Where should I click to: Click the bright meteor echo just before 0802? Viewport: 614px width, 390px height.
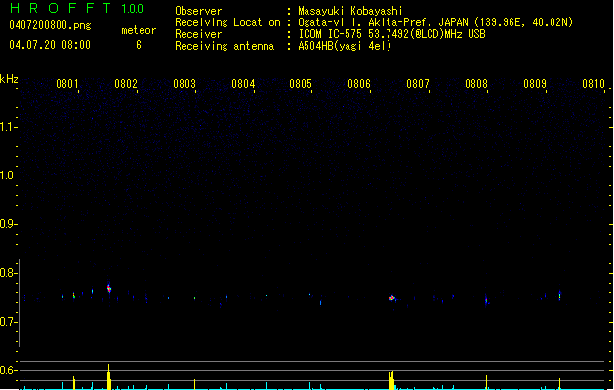coord(109,289)
